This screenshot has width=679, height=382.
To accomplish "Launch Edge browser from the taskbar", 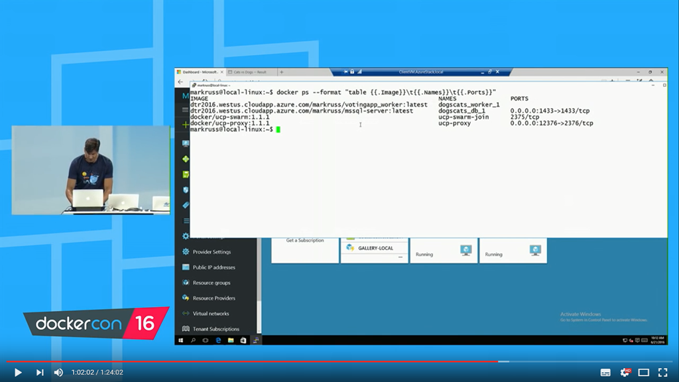I will pos(218,340).
